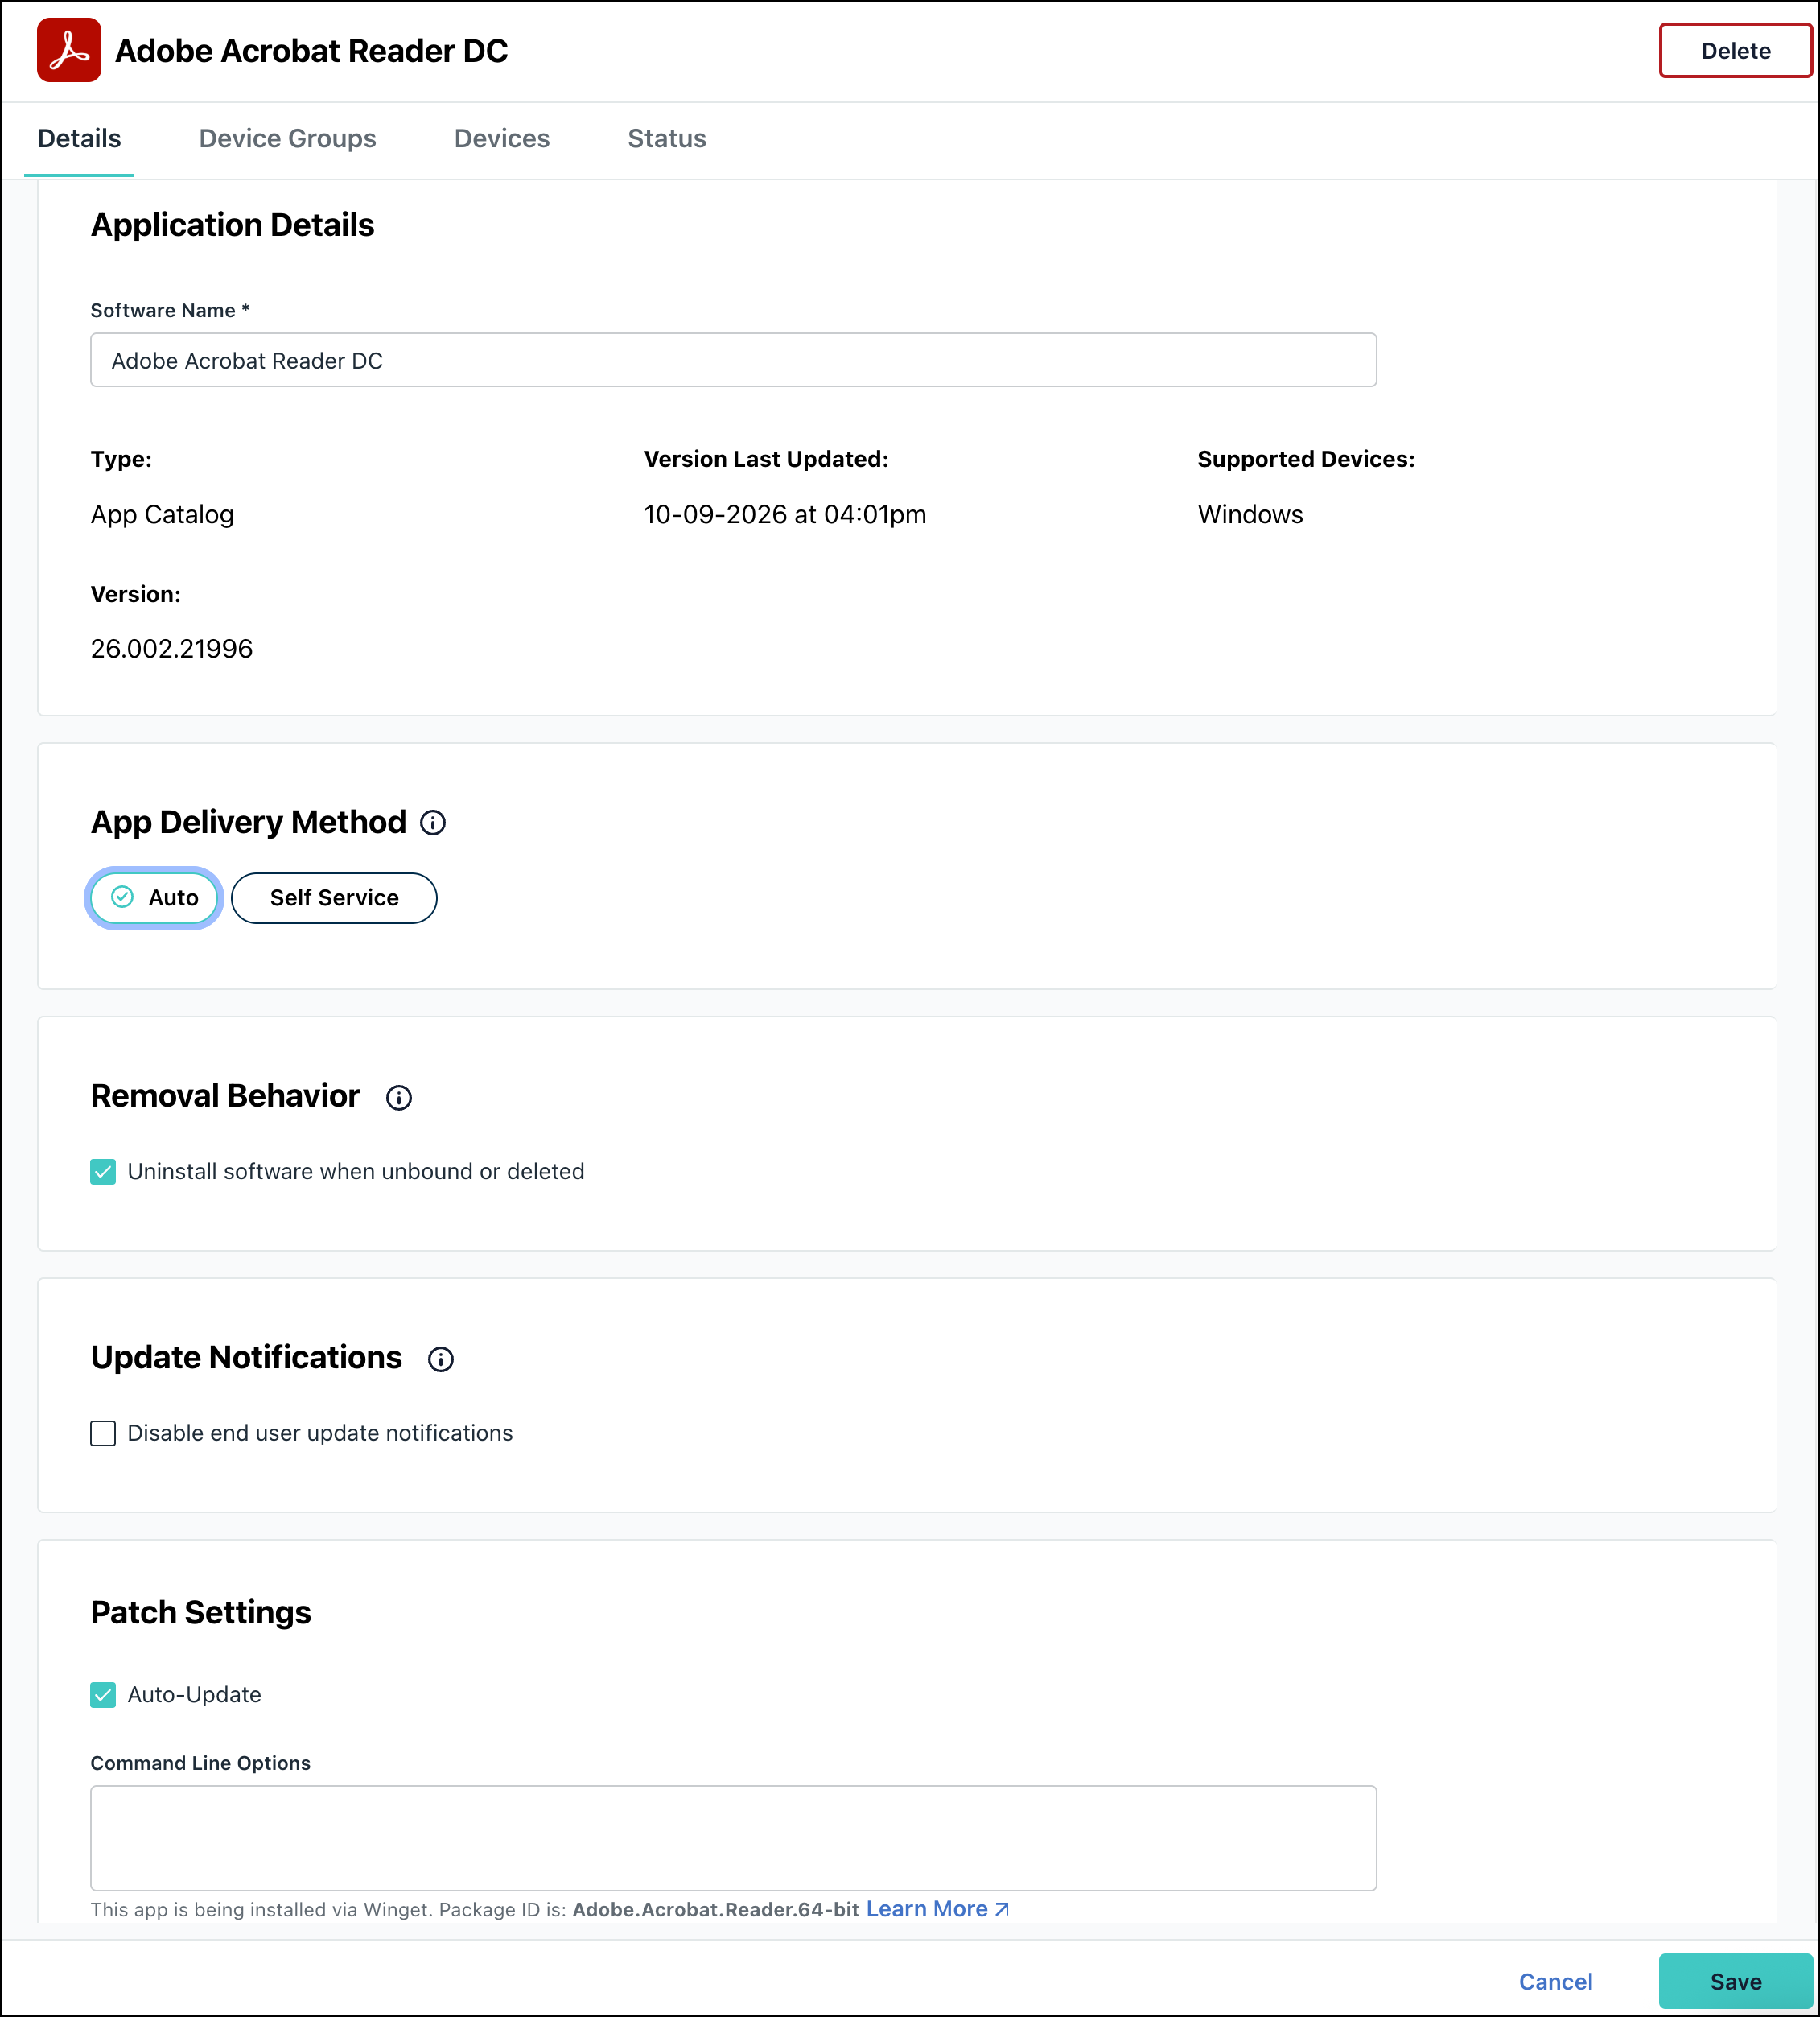
Task: Click the Adobe Acrobat Reader app icon
Action: [x=69, y=50]
